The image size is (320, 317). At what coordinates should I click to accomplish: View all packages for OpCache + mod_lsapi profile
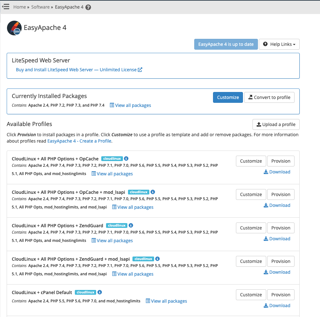(x=133, y=207)
